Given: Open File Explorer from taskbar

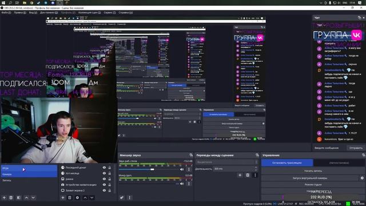Looking at the screenshot, I should (x=24, y=3).
